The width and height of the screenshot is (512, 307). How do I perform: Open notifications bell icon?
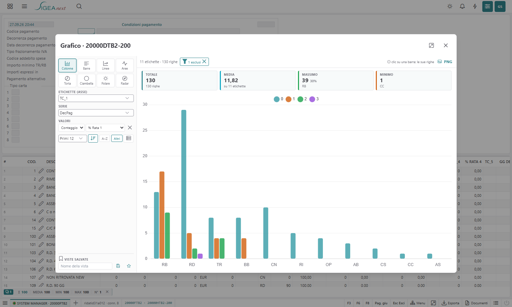(x=463, y=6)
